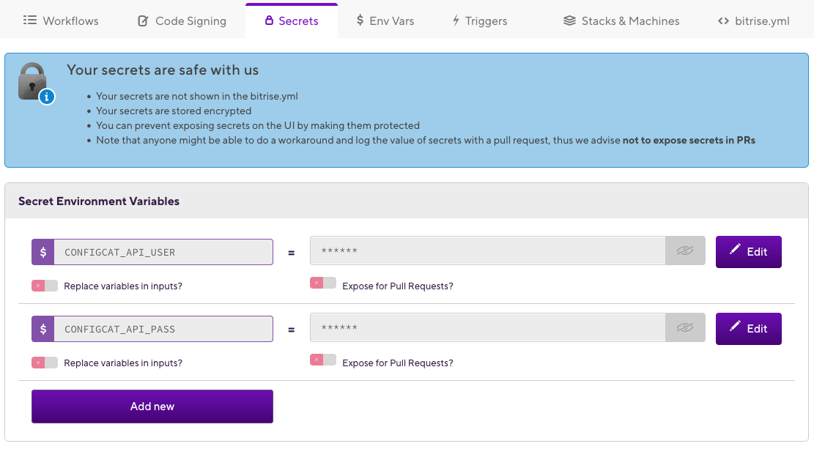Viewport: 814px width, 449px height.
Task: Edit the CONFIGCAT_API_USER secret
Action: (748, 251)
